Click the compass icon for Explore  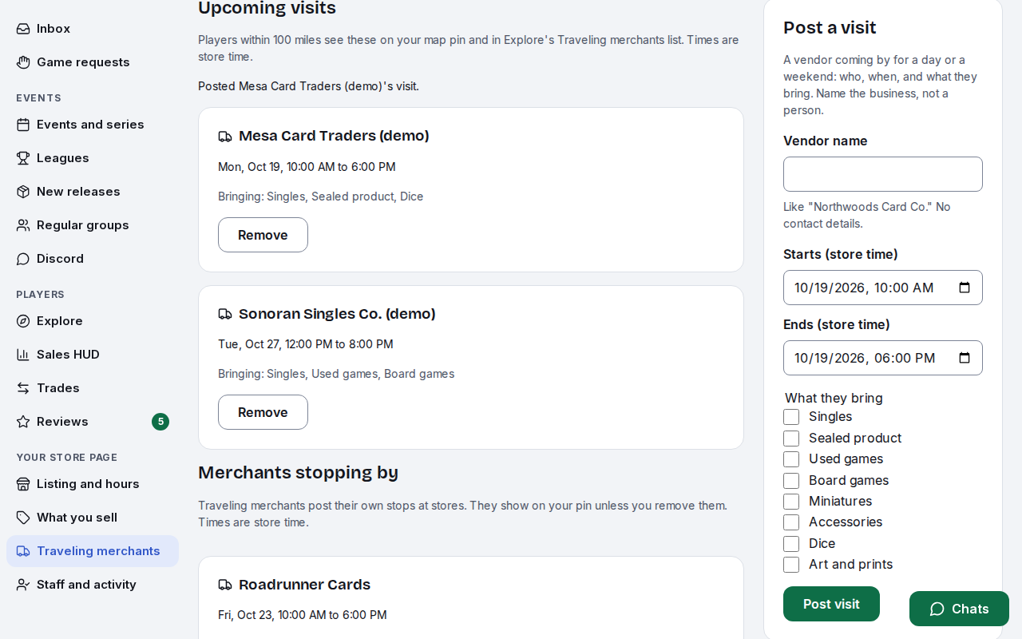23,321
